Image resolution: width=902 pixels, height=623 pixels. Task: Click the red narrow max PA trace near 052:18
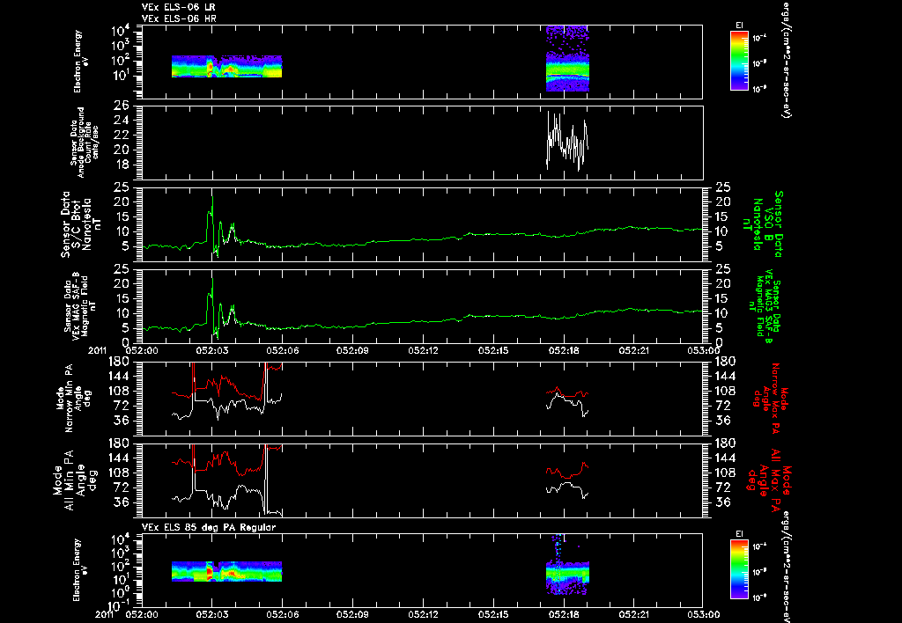(567, 393)
